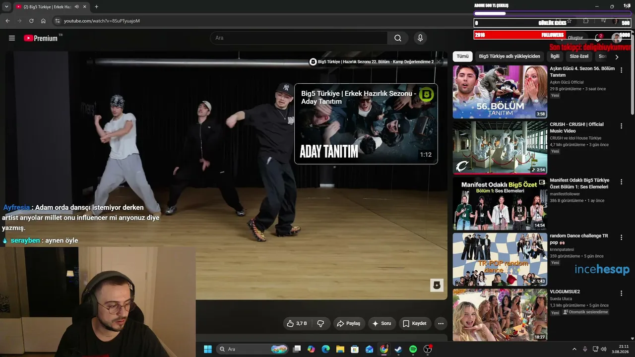Click the youtube.com URL in address bar
The image size is (635, 357).
tap(102, 21)
